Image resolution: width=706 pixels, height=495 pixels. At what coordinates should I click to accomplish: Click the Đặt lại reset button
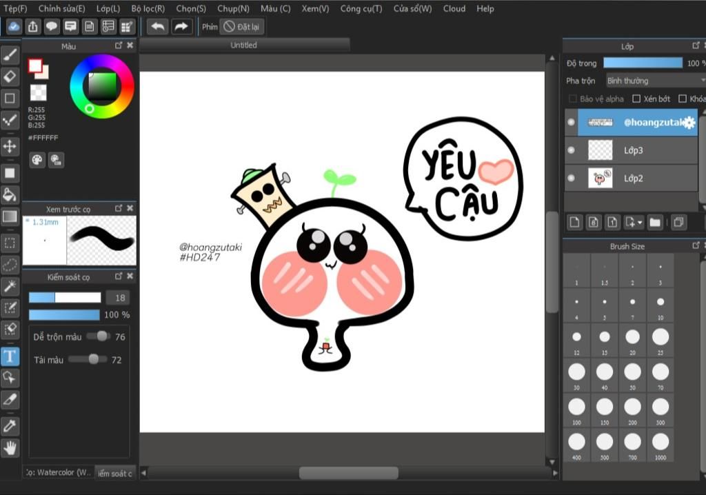pyautogui.click(x=242, y=27)
